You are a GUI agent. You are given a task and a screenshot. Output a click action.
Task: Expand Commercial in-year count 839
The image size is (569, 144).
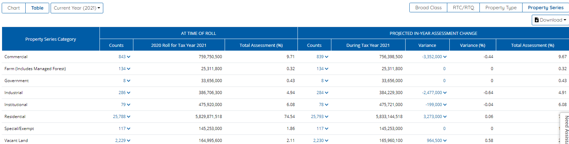coord(322,57)
